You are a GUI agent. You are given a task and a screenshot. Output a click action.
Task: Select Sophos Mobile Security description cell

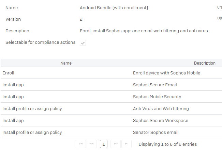tap(157, 97)
